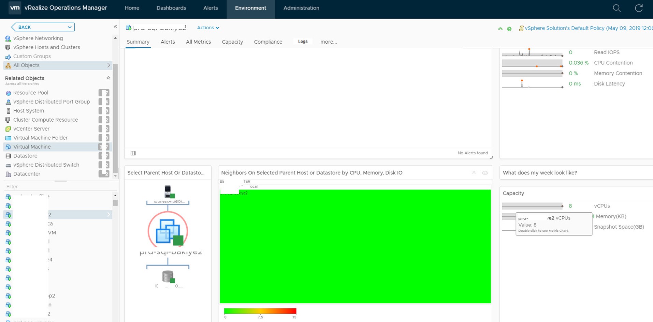
Task: Open the Home menu
Action: pyautogui.click(x=132, y=8)
